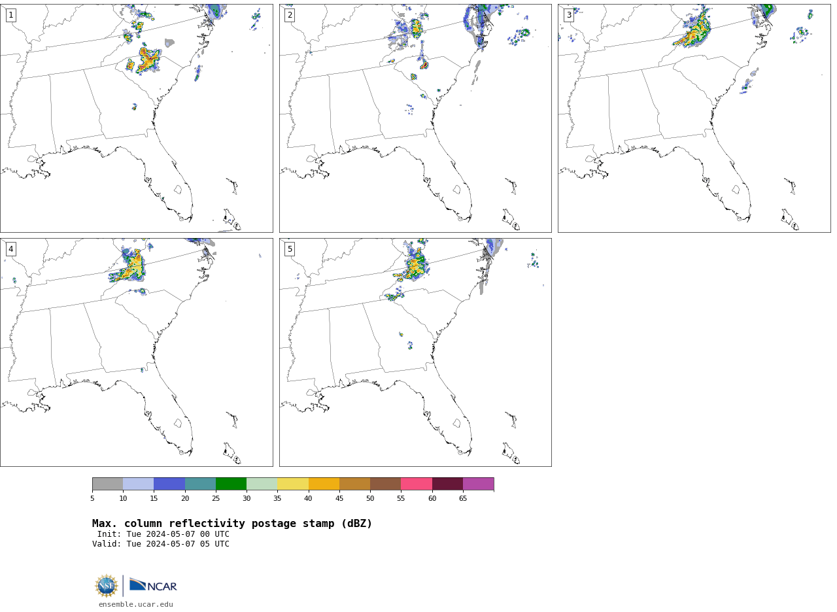837x612 pixels.
Task: Click the orange 40-45 dBZ swatch
Action: (x=324, y=484)
